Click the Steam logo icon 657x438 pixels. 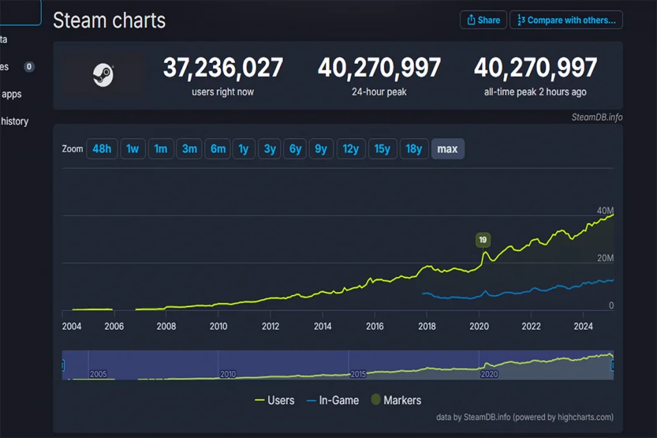pyautogui.click(x=103, y=76)
